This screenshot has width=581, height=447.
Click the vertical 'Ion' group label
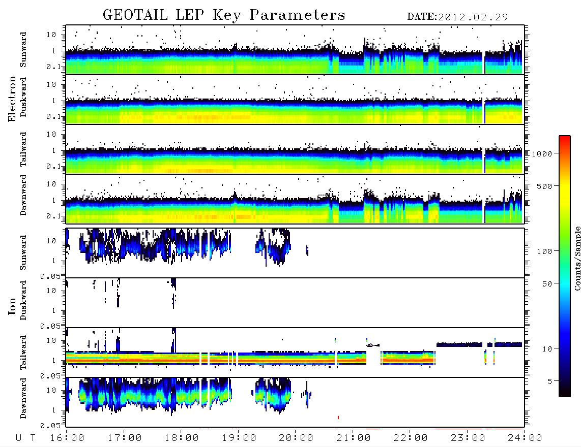coord(12,306)
